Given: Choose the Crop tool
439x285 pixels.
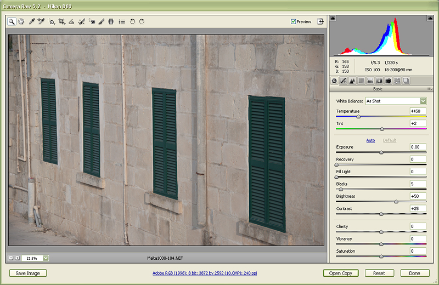Looking at the screenshot, I should [x=61, y=22].
